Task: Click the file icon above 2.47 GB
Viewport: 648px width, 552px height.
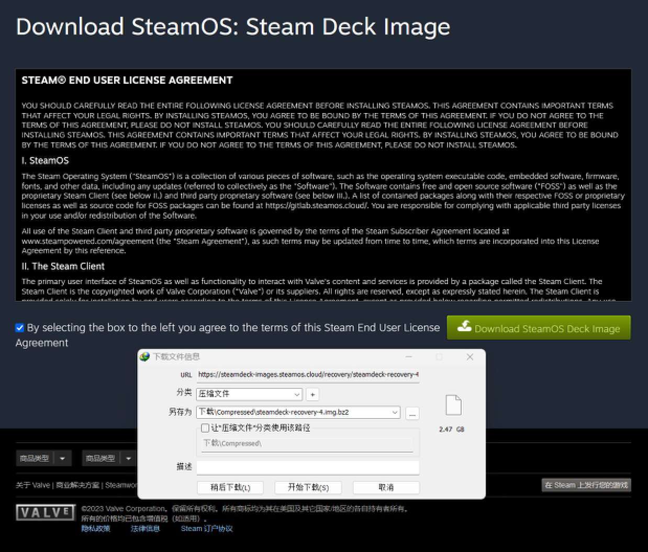Action: coord(453,405)
